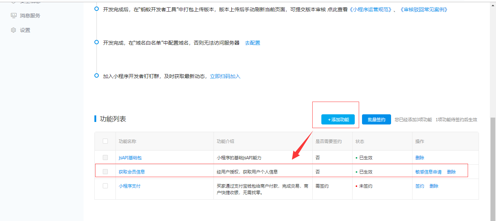Toggle the select-all checkbox in table header
The height and width of the screenshot is (221, 496).
(105, 141)
